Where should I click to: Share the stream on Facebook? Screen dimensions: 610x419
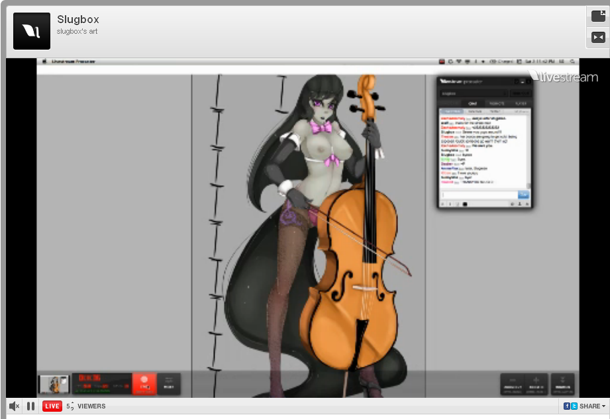coord(567,406)
